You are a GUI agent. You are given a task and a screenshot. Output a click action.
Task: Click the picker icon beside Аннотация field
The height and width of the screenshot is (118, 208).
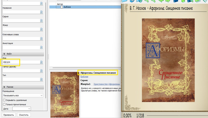pos(41,47)
